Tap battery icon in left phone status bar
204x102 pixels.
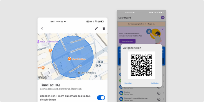(x=102, y=21)
